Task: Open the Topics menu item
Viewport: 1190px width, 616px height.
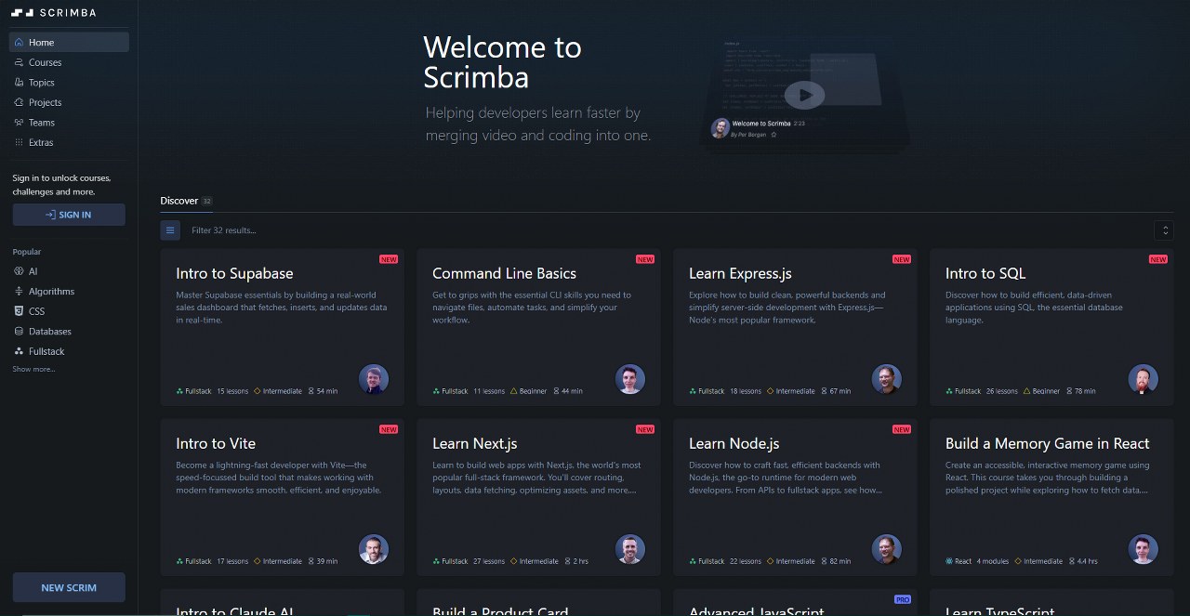Action: click(x=69, y=83)
